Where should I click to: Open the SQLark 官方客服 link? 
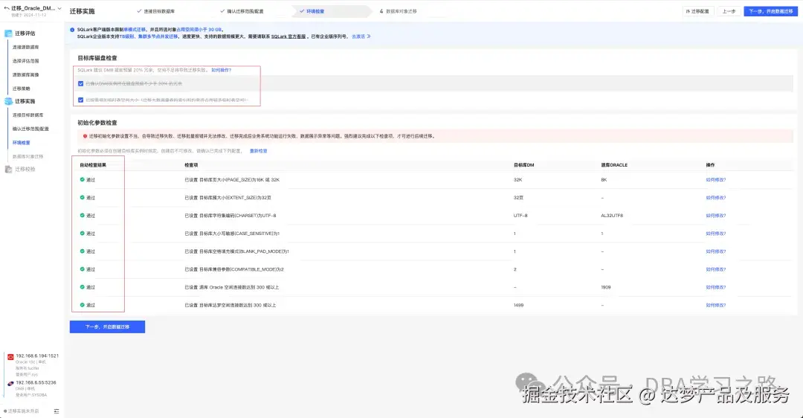click(288, 37)
